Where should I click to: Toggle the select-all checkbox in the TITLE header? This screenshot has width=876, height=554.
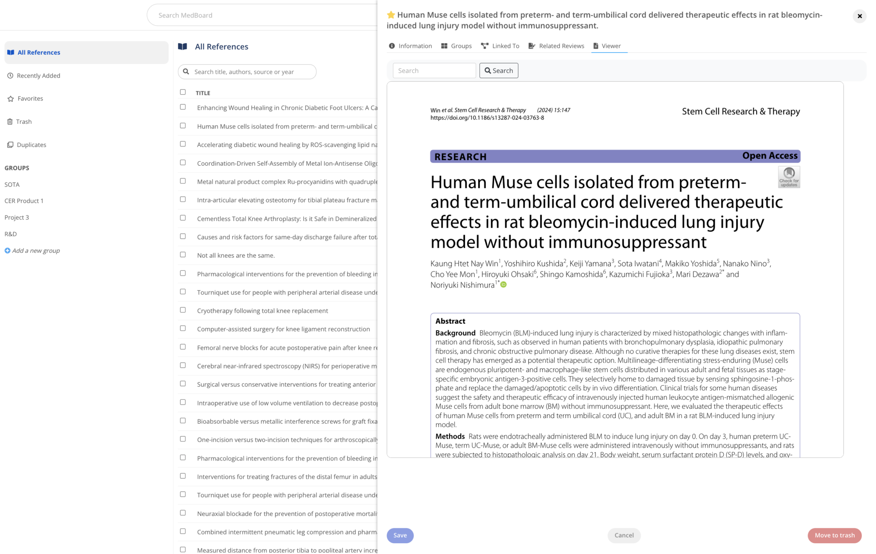click(x=183, y=92)
